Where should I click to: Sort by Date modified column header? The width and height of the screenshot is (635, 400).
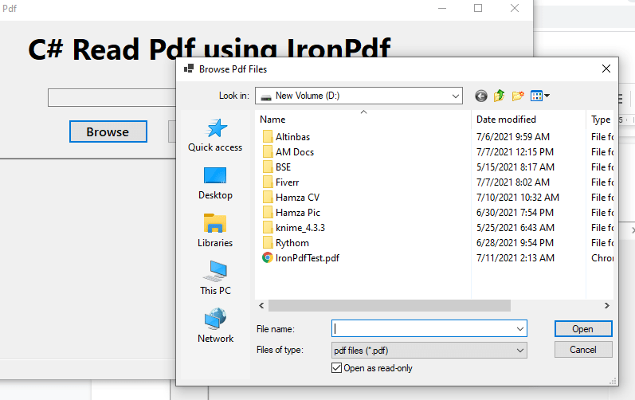(506, 120)
